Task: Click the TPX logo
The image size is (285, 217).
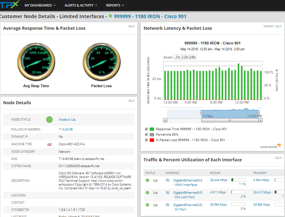Action: pos(10,4)
